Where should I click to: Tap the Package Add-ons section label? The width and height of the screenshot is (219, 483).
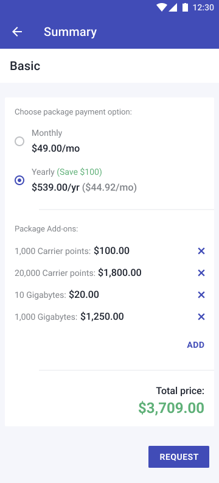tap(46, 229)
